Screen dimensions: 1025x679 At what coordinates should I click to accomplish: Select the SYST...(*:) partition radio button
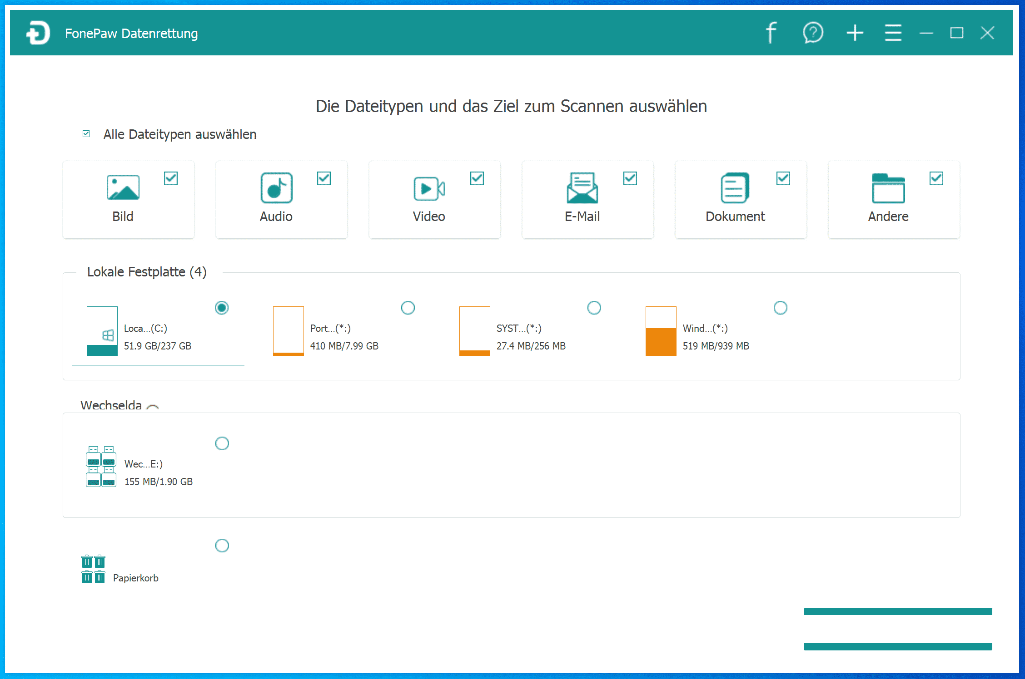[594, 308]
